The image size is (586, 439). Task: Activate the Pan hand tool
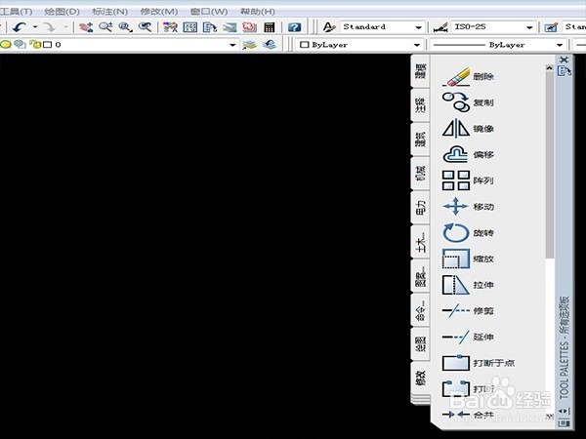point(86,27)
